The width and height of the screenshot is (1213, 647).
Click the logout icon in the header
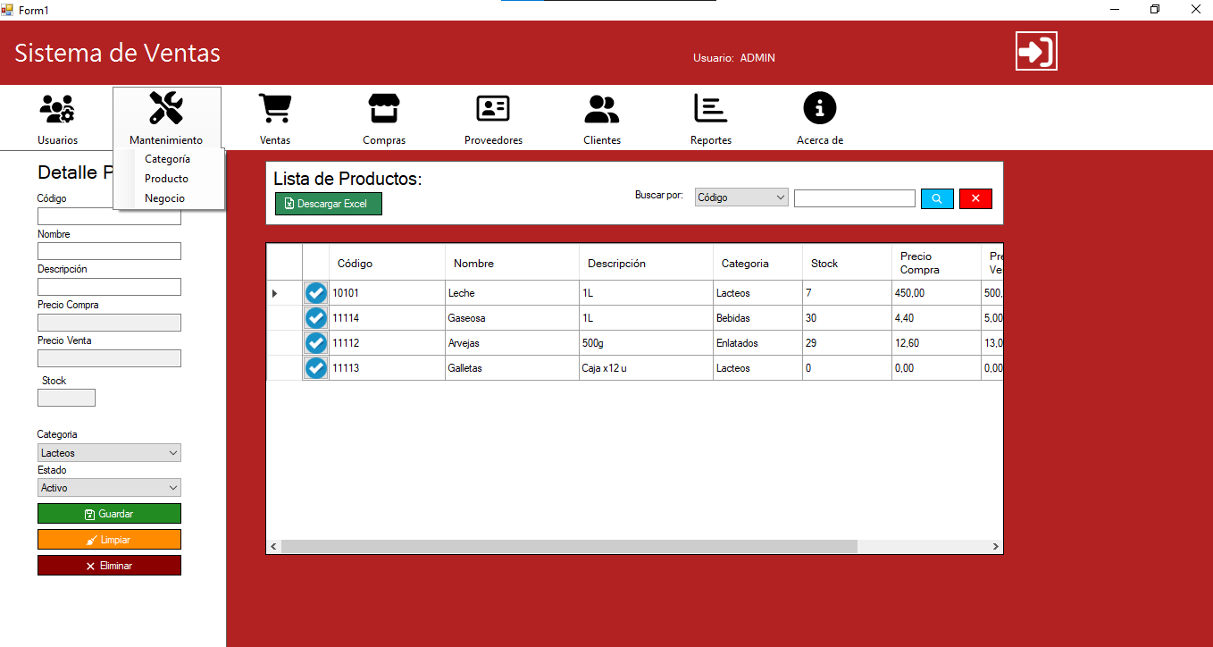click(1036, 51)
